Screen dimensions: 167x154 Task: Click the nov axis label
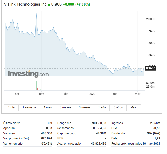(42, 94)
